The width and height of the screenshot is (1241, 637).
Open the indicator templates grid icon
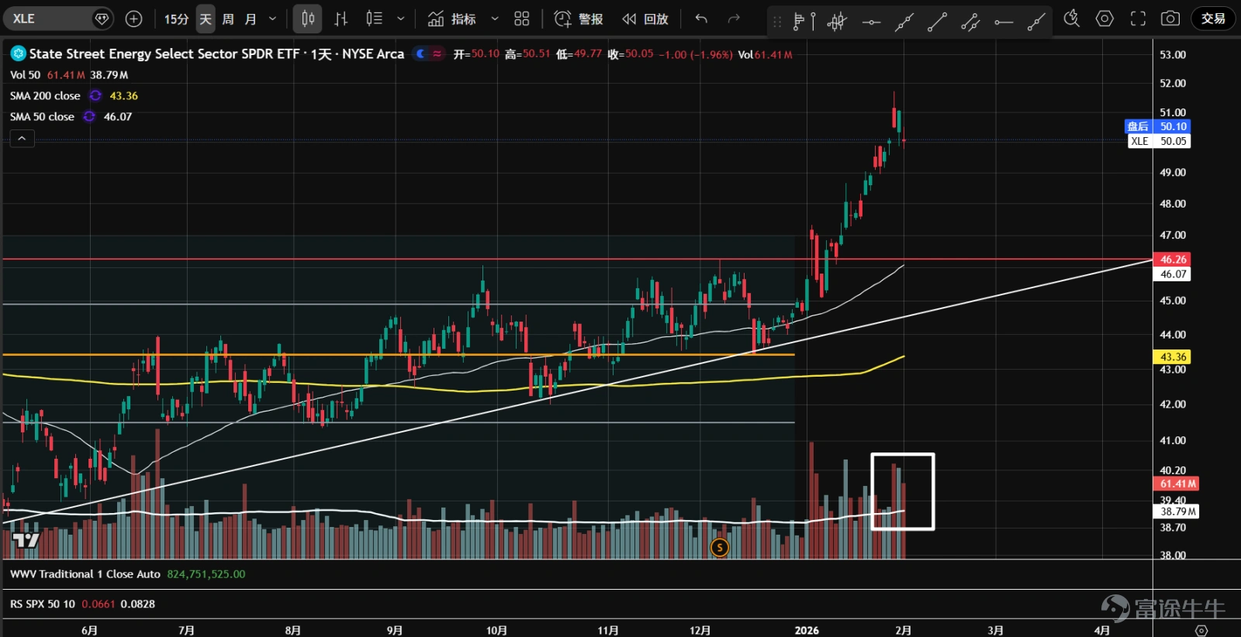[522, 19]
